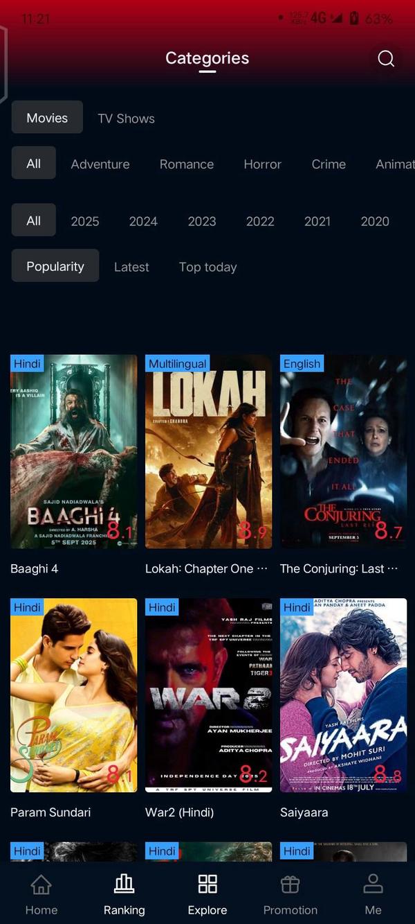Image resolution: width=415 pixels, height=924 pixels.
Task: Select the Adventure genre filter
Action: 100,164
